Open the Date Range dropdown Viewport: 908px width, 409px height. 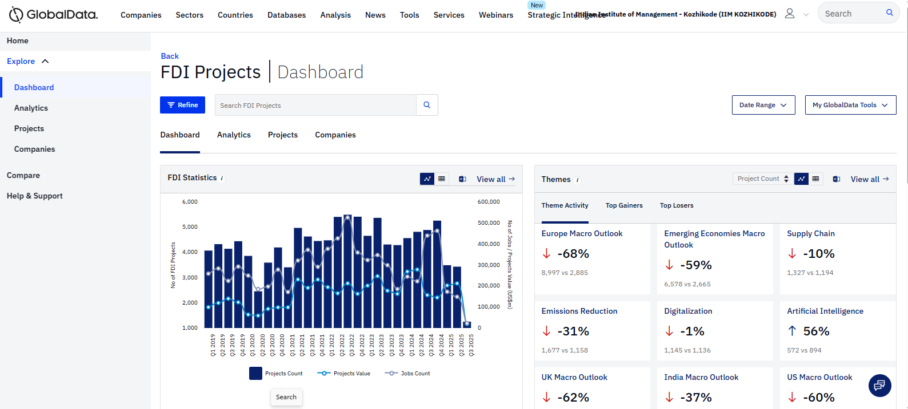tap(763, 105)
